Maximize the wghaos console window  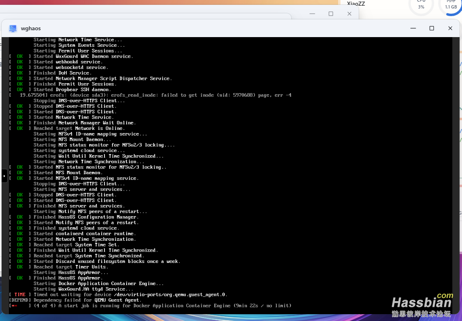(431, 28)
